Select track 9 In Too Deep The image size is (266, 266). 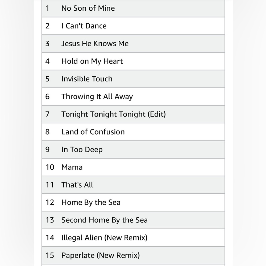(x=133, y=149)
